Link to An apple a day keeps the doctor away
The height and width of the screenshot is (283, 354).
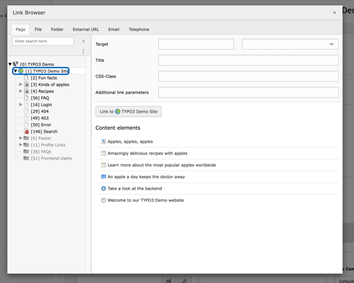pyautogui.click(x=146, y=177)
